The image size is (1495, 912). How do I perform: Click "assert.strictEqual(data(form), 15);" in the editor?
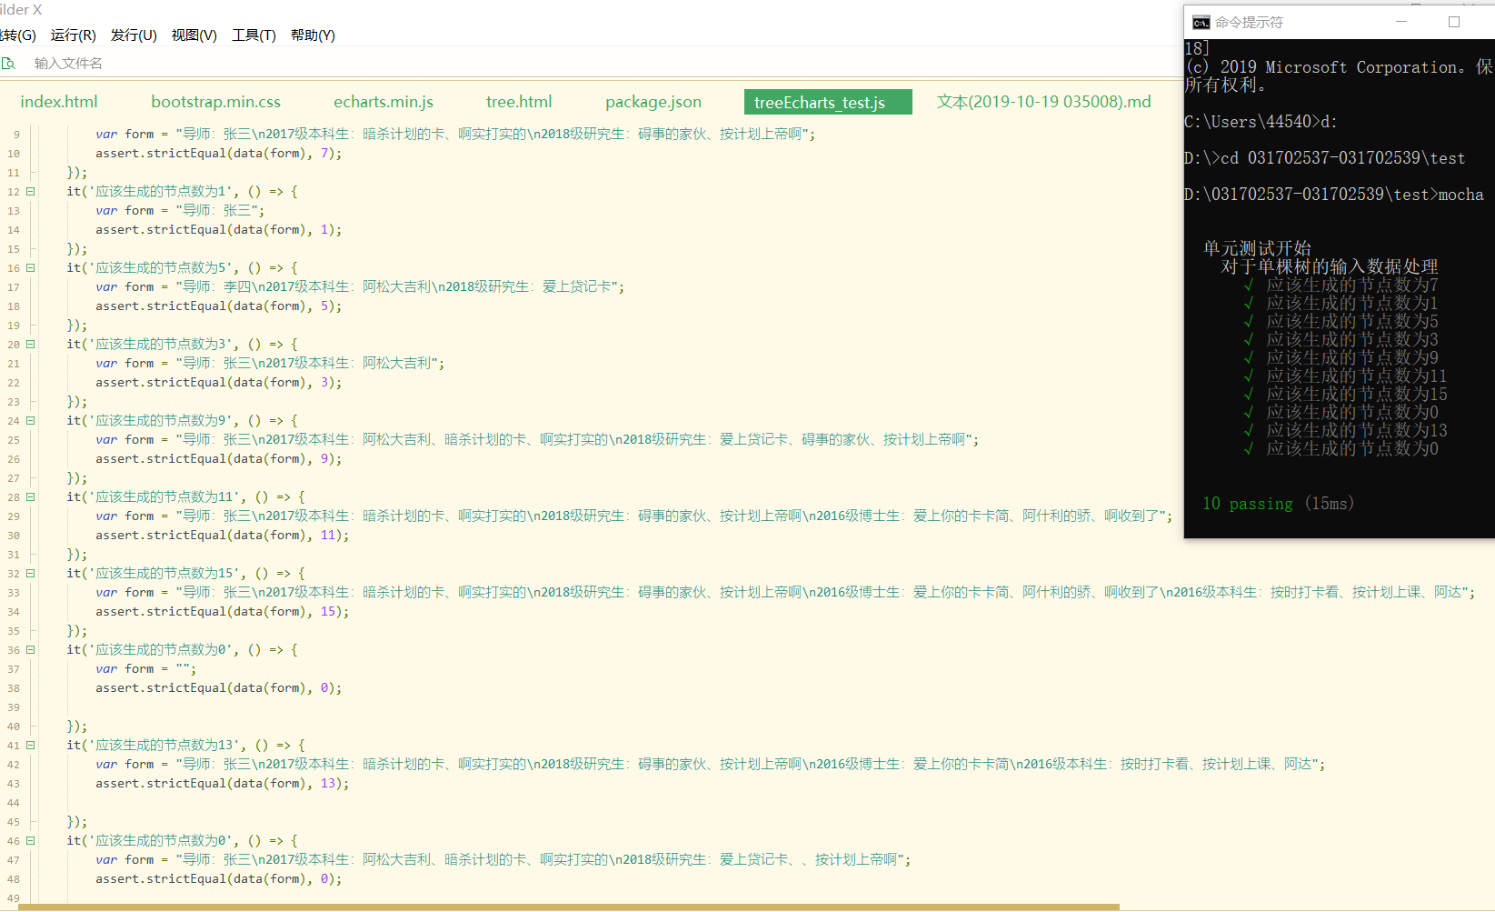[x=223, y=612]
